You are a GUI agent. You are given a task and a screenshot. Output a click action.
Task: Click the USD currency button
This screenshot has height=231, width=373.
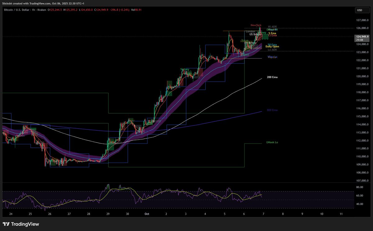(x=362, y=10)
